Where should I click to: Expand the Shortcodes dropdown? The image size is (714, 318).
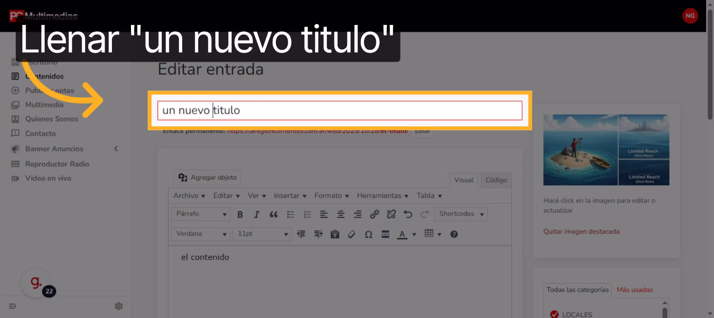(x=461, y=214)
